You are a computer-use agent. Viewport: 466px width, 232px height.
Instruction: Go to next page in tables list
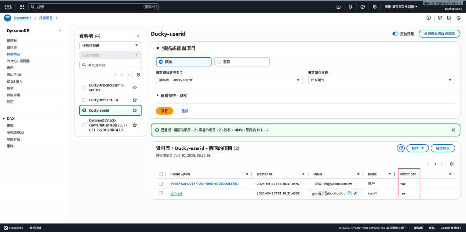point(128,75)
